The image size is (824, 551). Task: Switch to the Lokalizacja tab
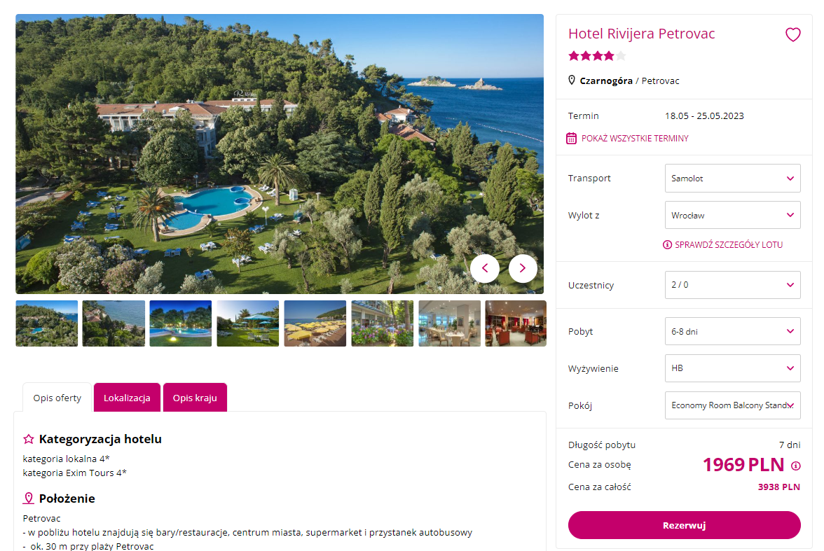[127, 398]
